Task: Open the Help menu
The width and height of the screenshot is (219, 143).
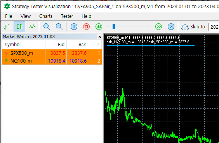Action: coord(86,16)
